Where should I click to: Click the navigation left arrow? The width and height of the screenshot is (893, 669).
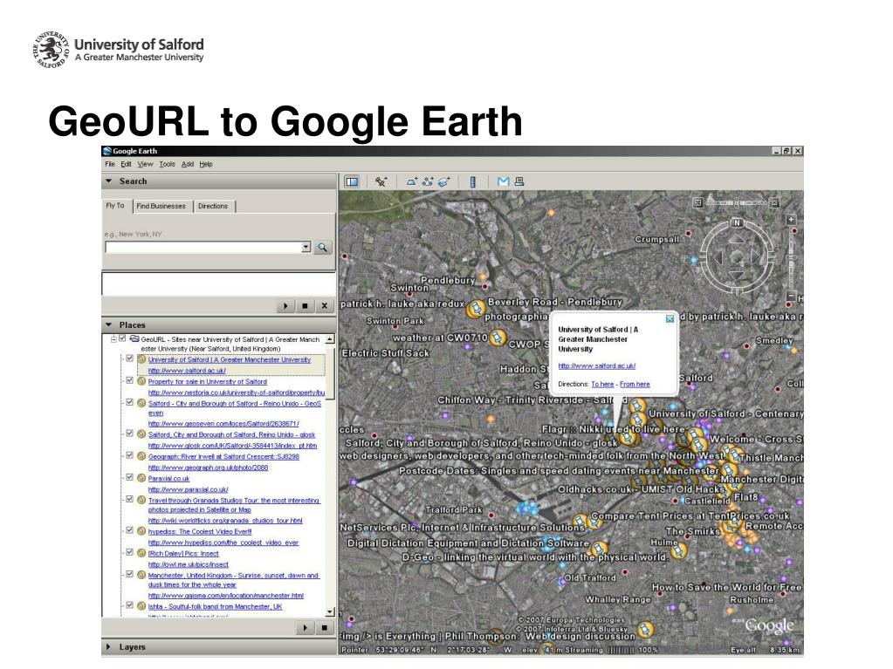pyautogui.click(x=718, y=257)
